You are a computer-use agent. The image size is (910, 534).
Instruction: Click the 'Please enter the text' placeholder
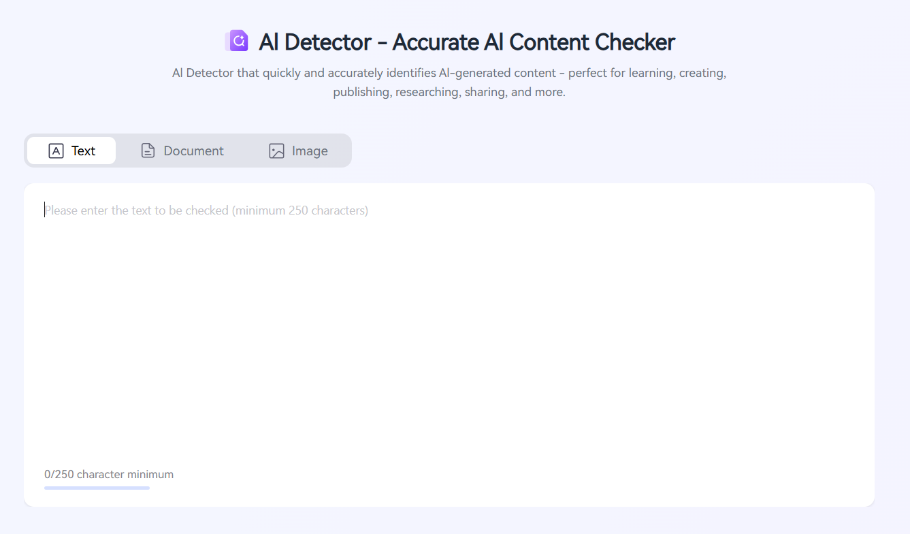click(x=206, y=210)
